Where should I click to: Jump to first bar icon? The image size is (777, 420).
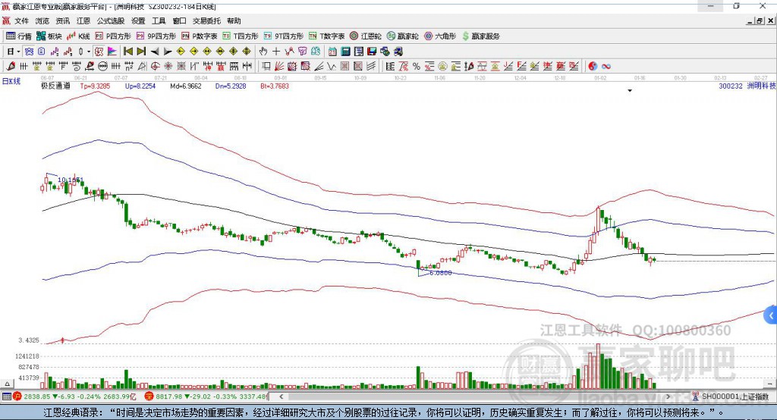coord(127,52)
